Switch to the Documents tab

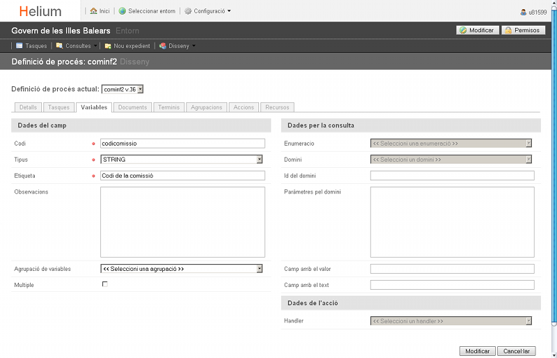[132, 107]
